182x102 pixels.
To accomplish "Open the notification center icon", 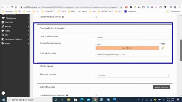I will [x=178, y=99].
